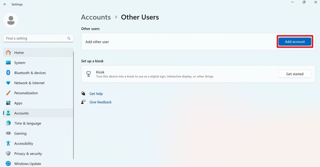Click the System monitor icon
320x167 pixels.
[8, 63]
